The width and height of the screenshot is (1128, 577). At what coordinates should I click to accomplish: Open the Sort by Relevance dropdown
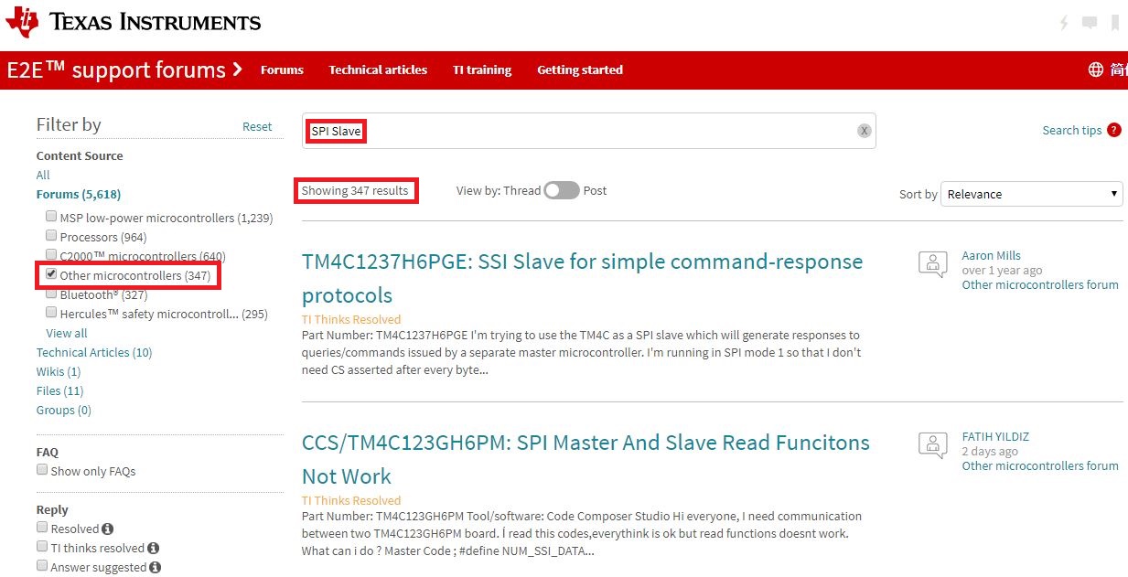click(1031, 194)
